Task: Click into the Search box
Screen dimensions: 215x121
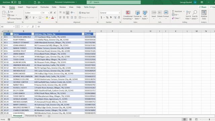Action: 114,2
